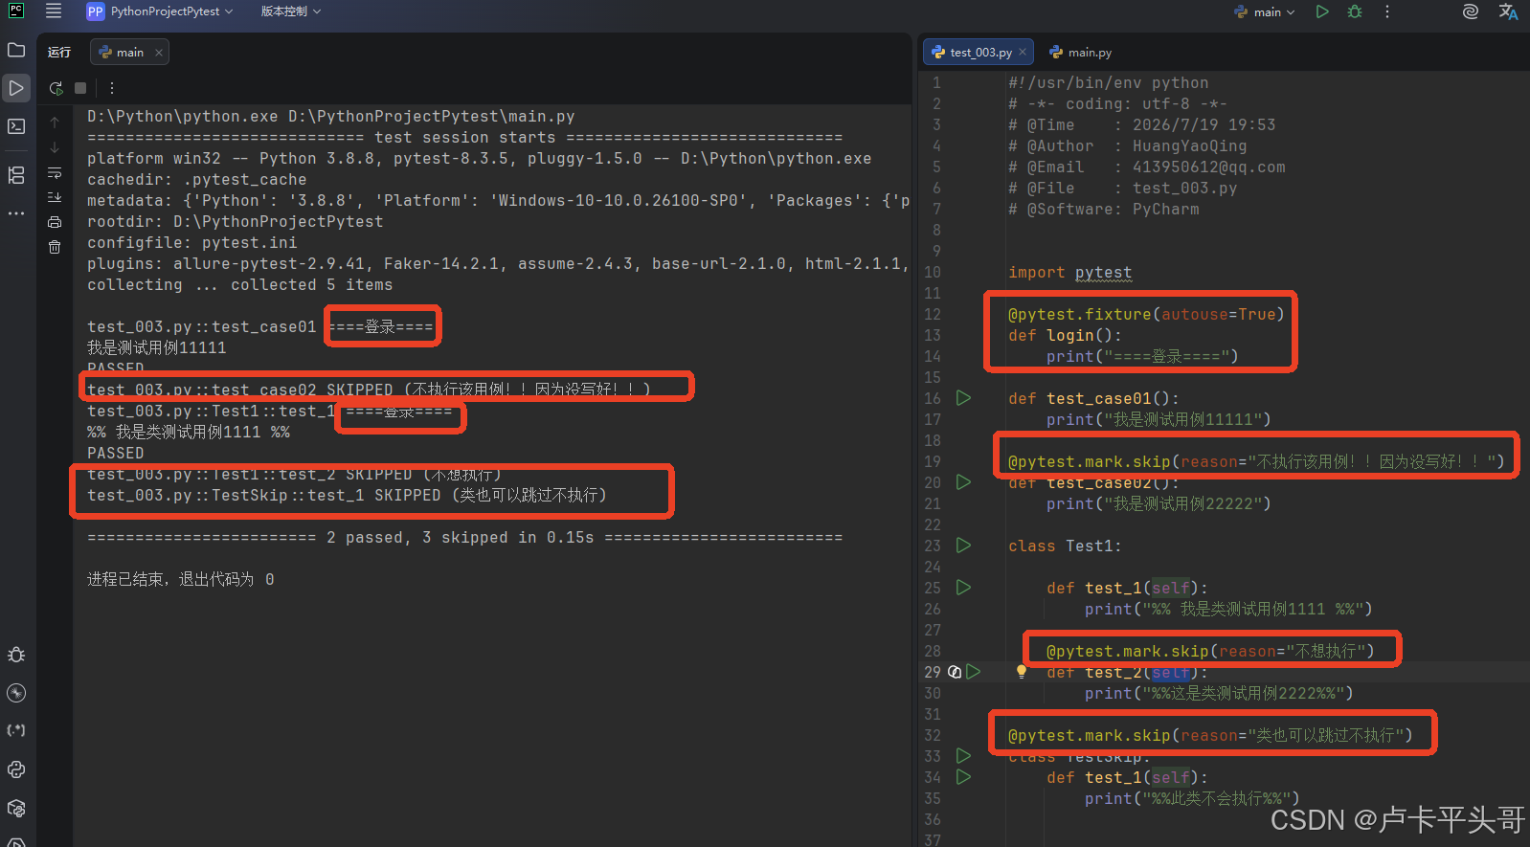Open more run options three-dot menu

click(x=112, y=88)
